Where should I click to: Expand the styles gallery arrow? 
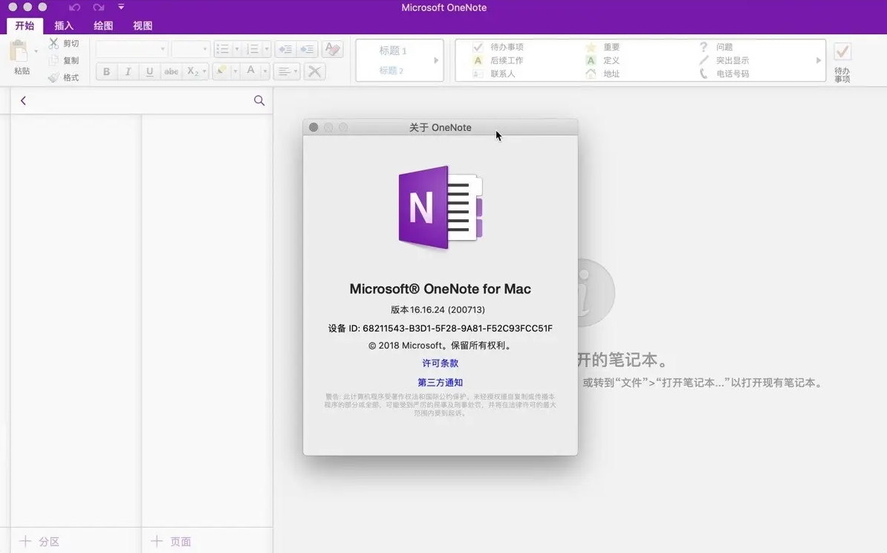coord(436,60)
